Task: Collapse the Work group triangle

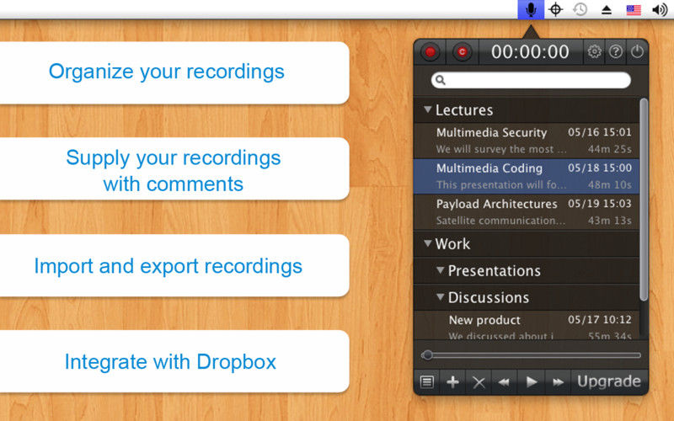Action: [427, 243]
